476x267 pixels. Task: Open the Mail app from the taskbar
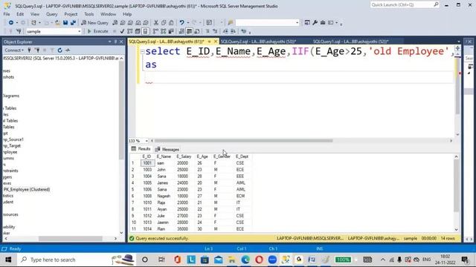coord(218,260)
